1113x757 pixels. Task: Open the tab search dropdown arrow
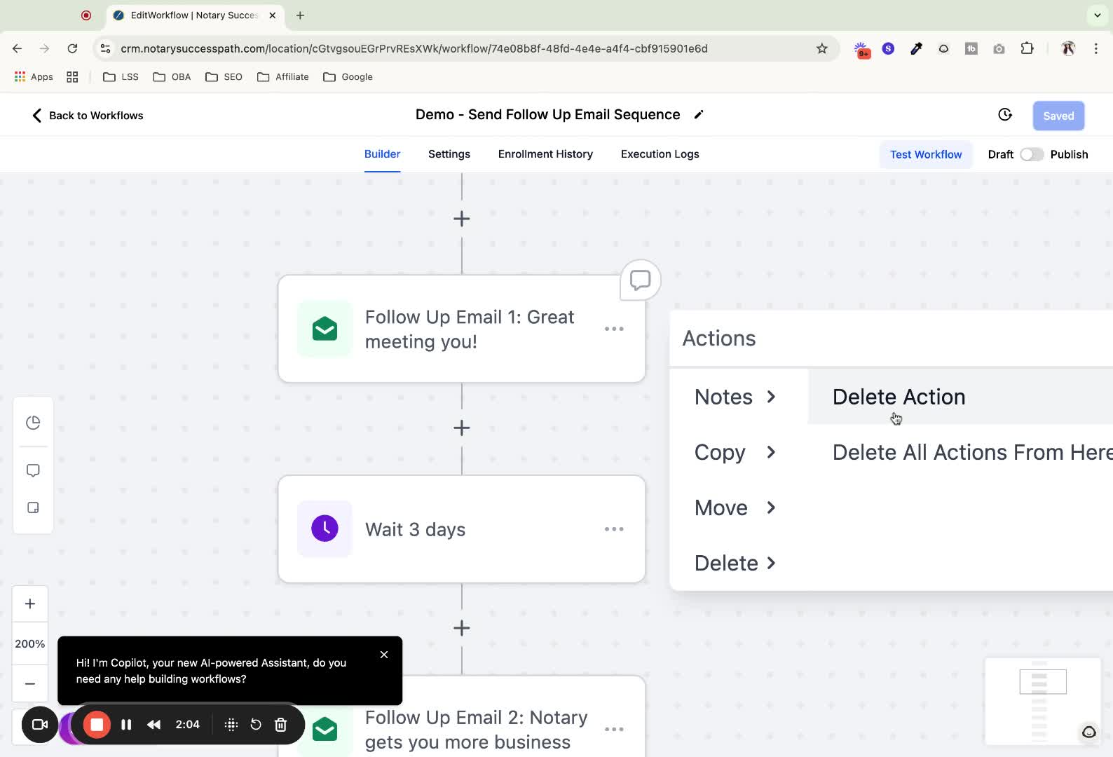pos(1097,15)
